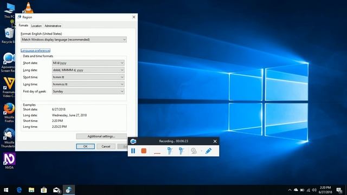The image size is (347, 195).
Task: Stop the recording with the orange square
Action: pos(144,151)
